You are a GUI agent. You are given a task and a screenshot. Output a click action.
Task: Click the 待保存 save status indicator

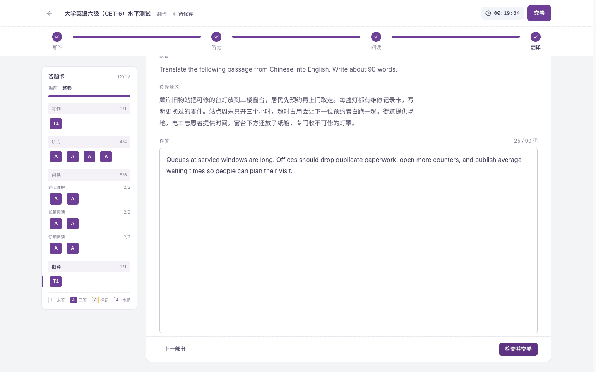(x=183, y=14)
